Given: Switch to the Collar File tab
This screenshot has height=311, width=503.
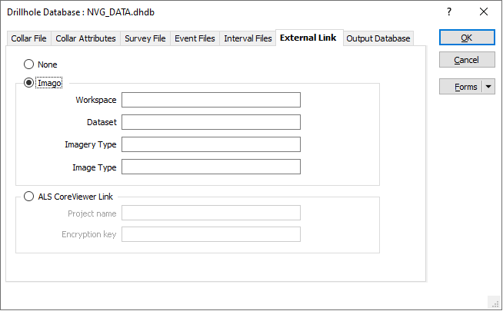Looking at the screenshot, I should 28,38.
